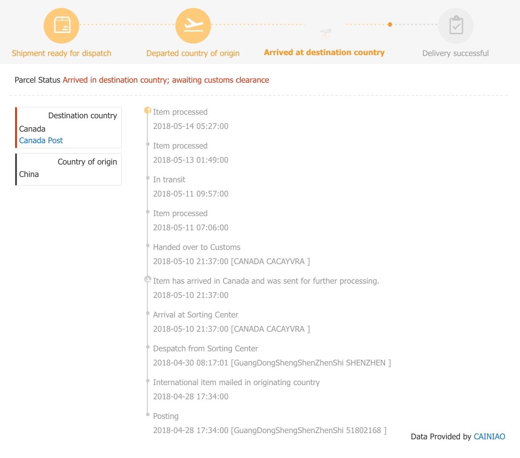This screenshot has height=458, width=520.
Task: Click the arrived in Canada timeline icon
Action: tap(148, 280)
